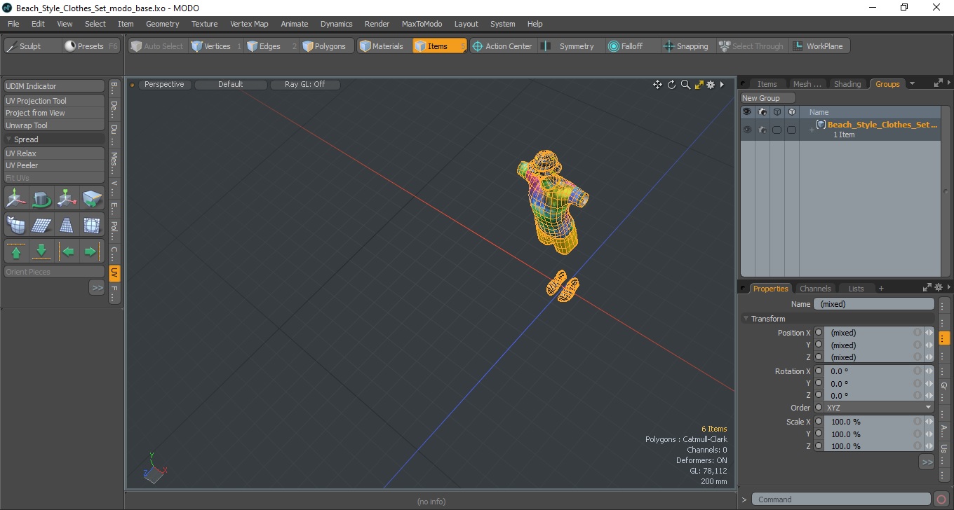Open the Vertex Map menu

[249, 24]
